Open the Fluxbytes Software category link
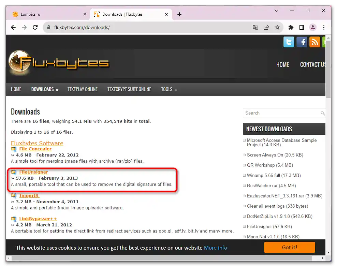The height and width of the screenshot is (267, 337). [x=37, y=143]
